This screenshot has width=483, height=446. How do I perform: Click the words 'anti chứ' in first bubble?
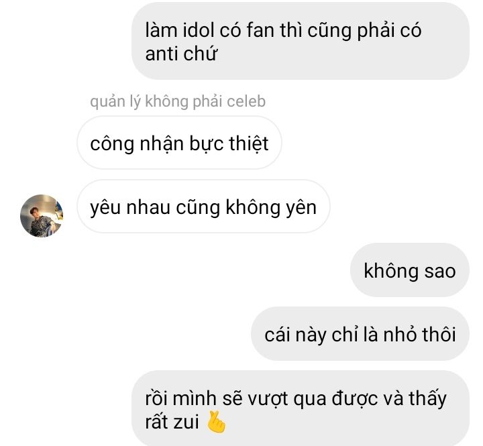click(181, 54)
